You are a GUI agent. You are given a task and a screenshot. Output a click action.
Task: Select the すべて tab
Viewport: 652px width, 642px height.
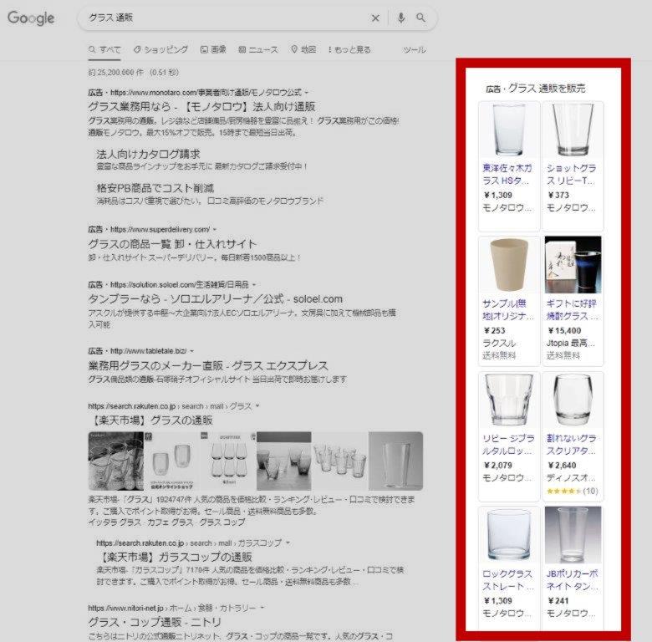pyautogui.click(x=104, y=49)
